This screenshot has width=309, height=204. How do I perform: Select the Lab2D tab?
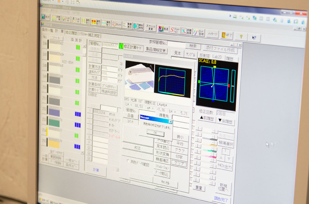217,56
